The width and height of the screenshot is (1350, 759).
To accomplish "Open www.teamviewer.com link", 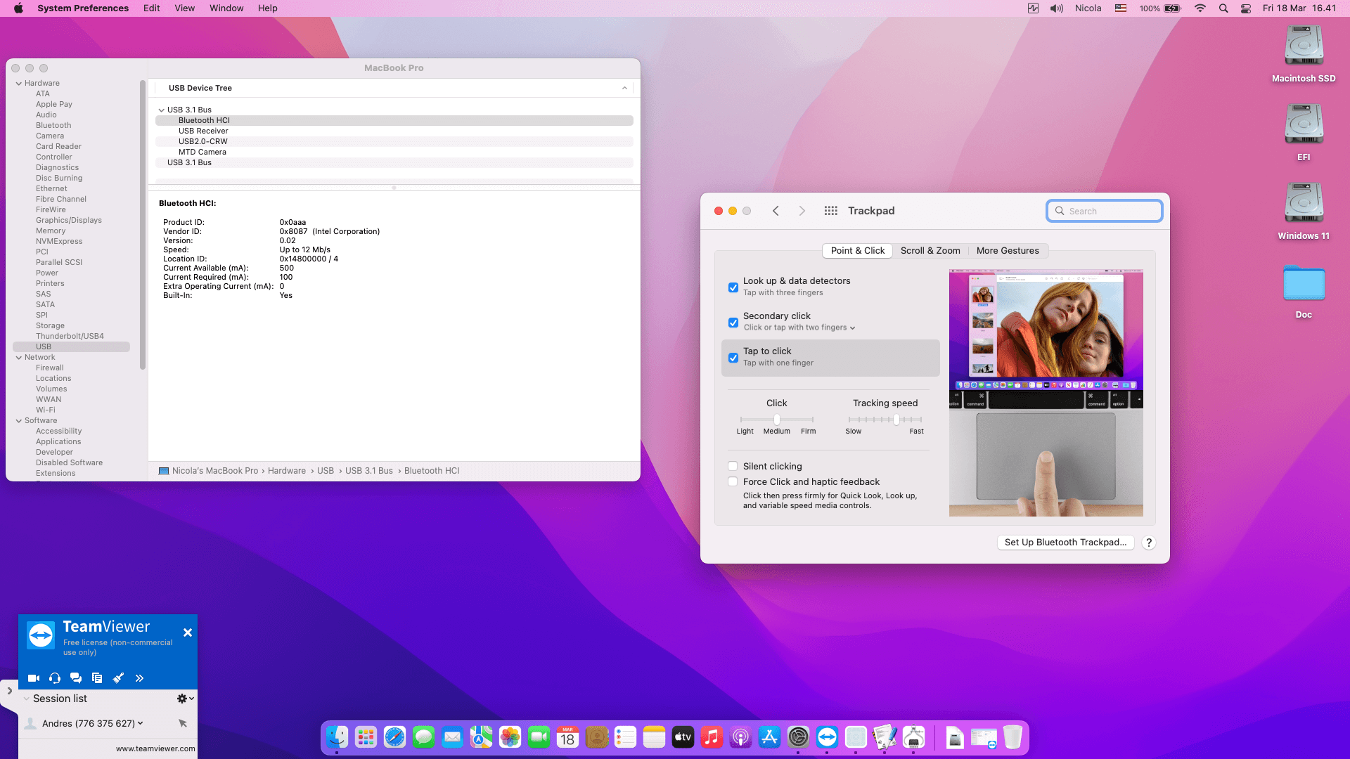I will [155, 748].
